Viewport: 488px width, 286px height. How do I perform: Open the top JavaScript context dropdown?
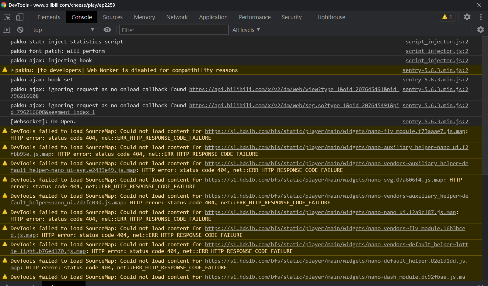(64, 30)
